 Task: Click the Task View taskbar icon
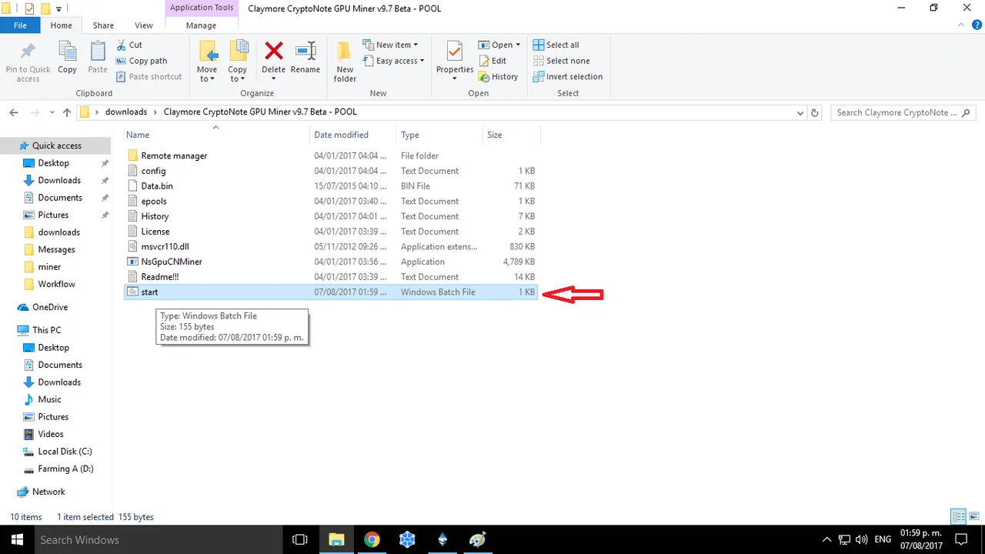coord(300,539)
